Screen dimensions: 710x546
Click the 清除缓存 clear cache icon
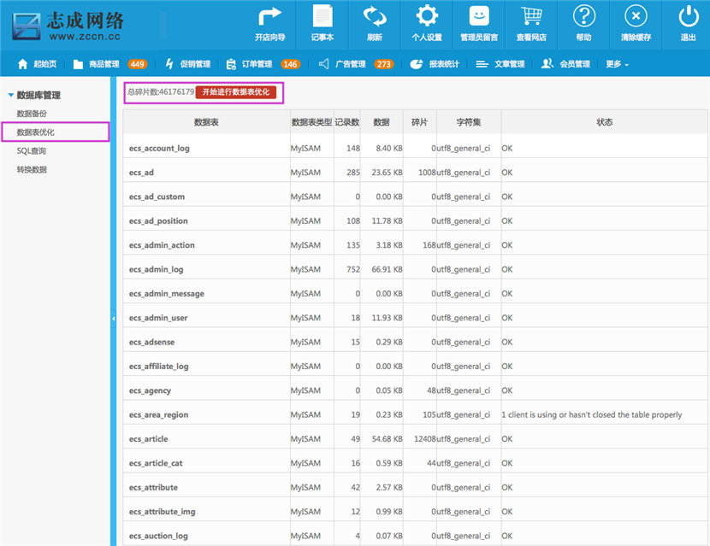pos(636,16)
